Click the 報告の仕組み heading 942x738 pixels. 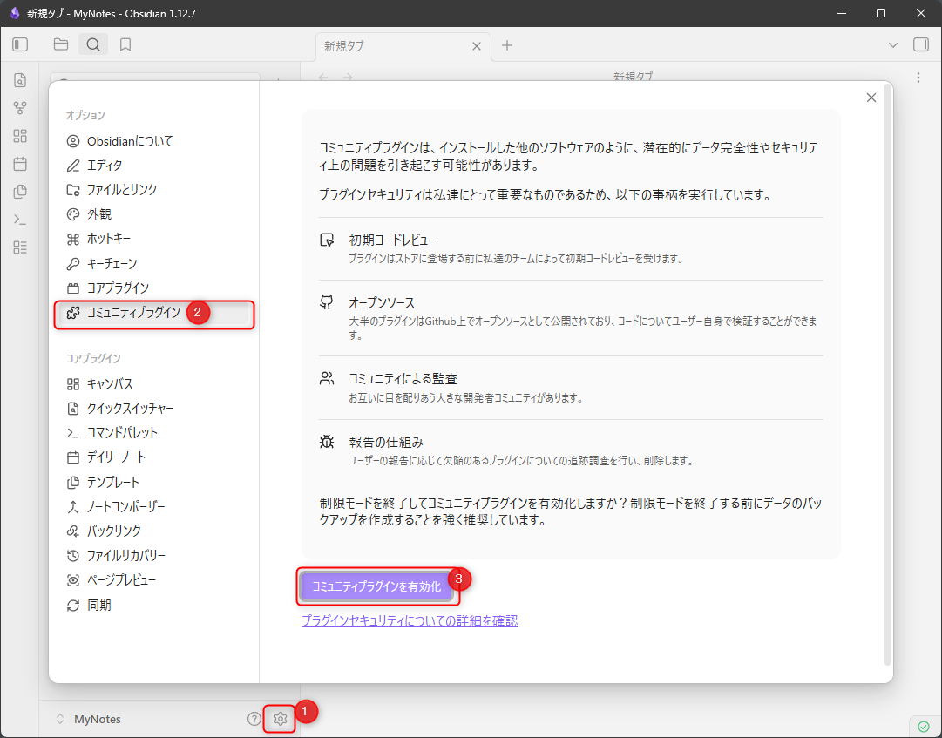[386, 443]
